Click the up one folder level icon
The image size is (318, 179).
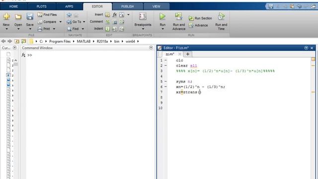click(x=16, y=41)
